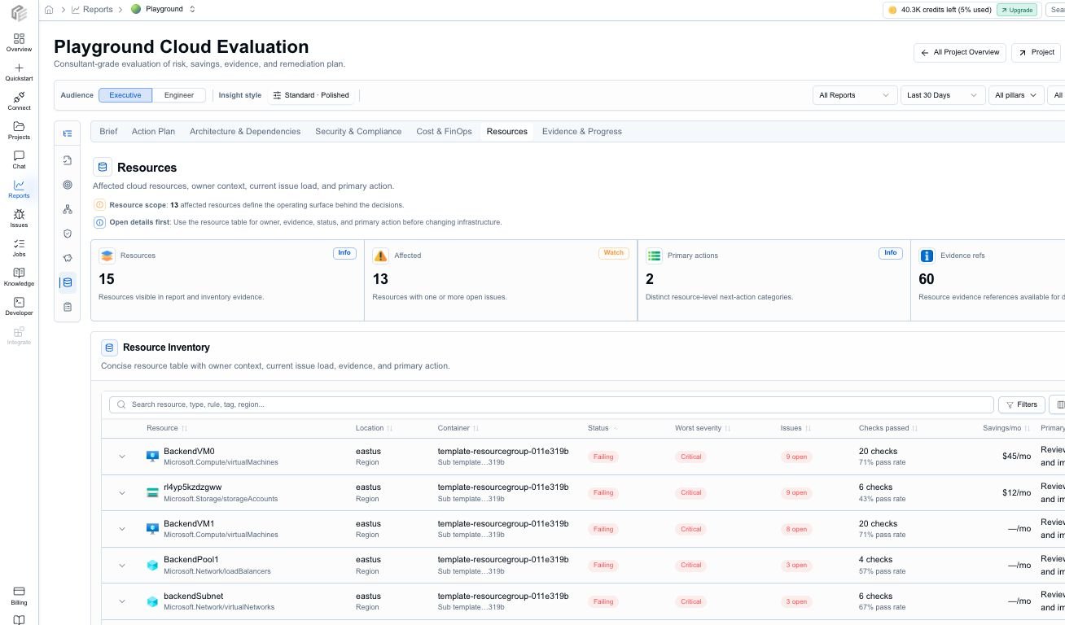This screenshot has width=1065, height=625.
Task: Expand the BackendPool1 row
Action: (x=122, y=565)
